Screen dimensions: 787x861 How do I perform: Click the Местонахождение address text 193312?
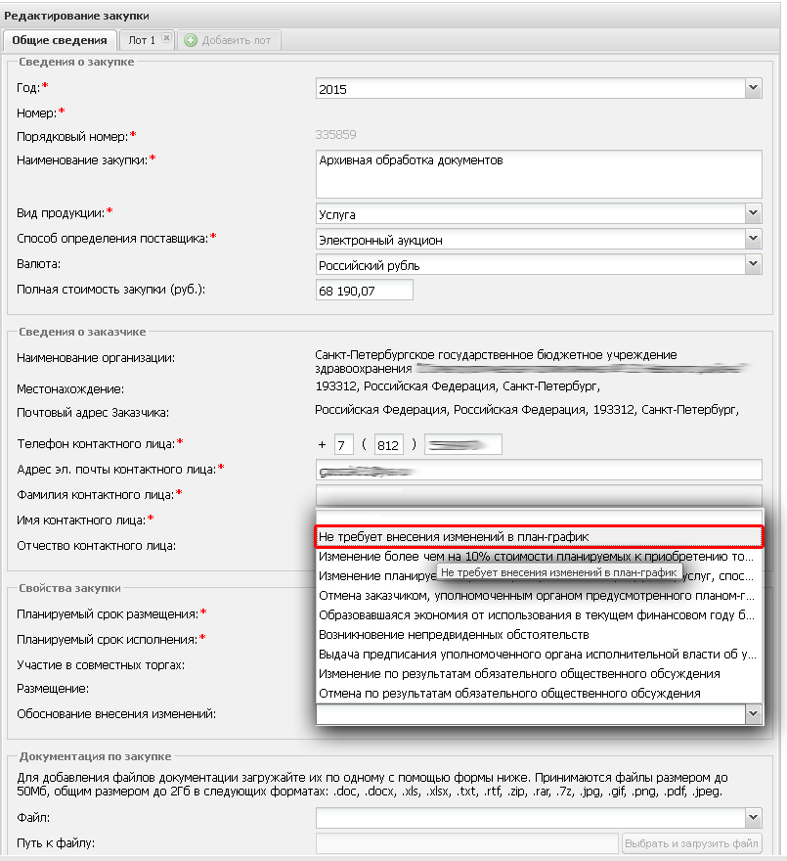(458, 386)
